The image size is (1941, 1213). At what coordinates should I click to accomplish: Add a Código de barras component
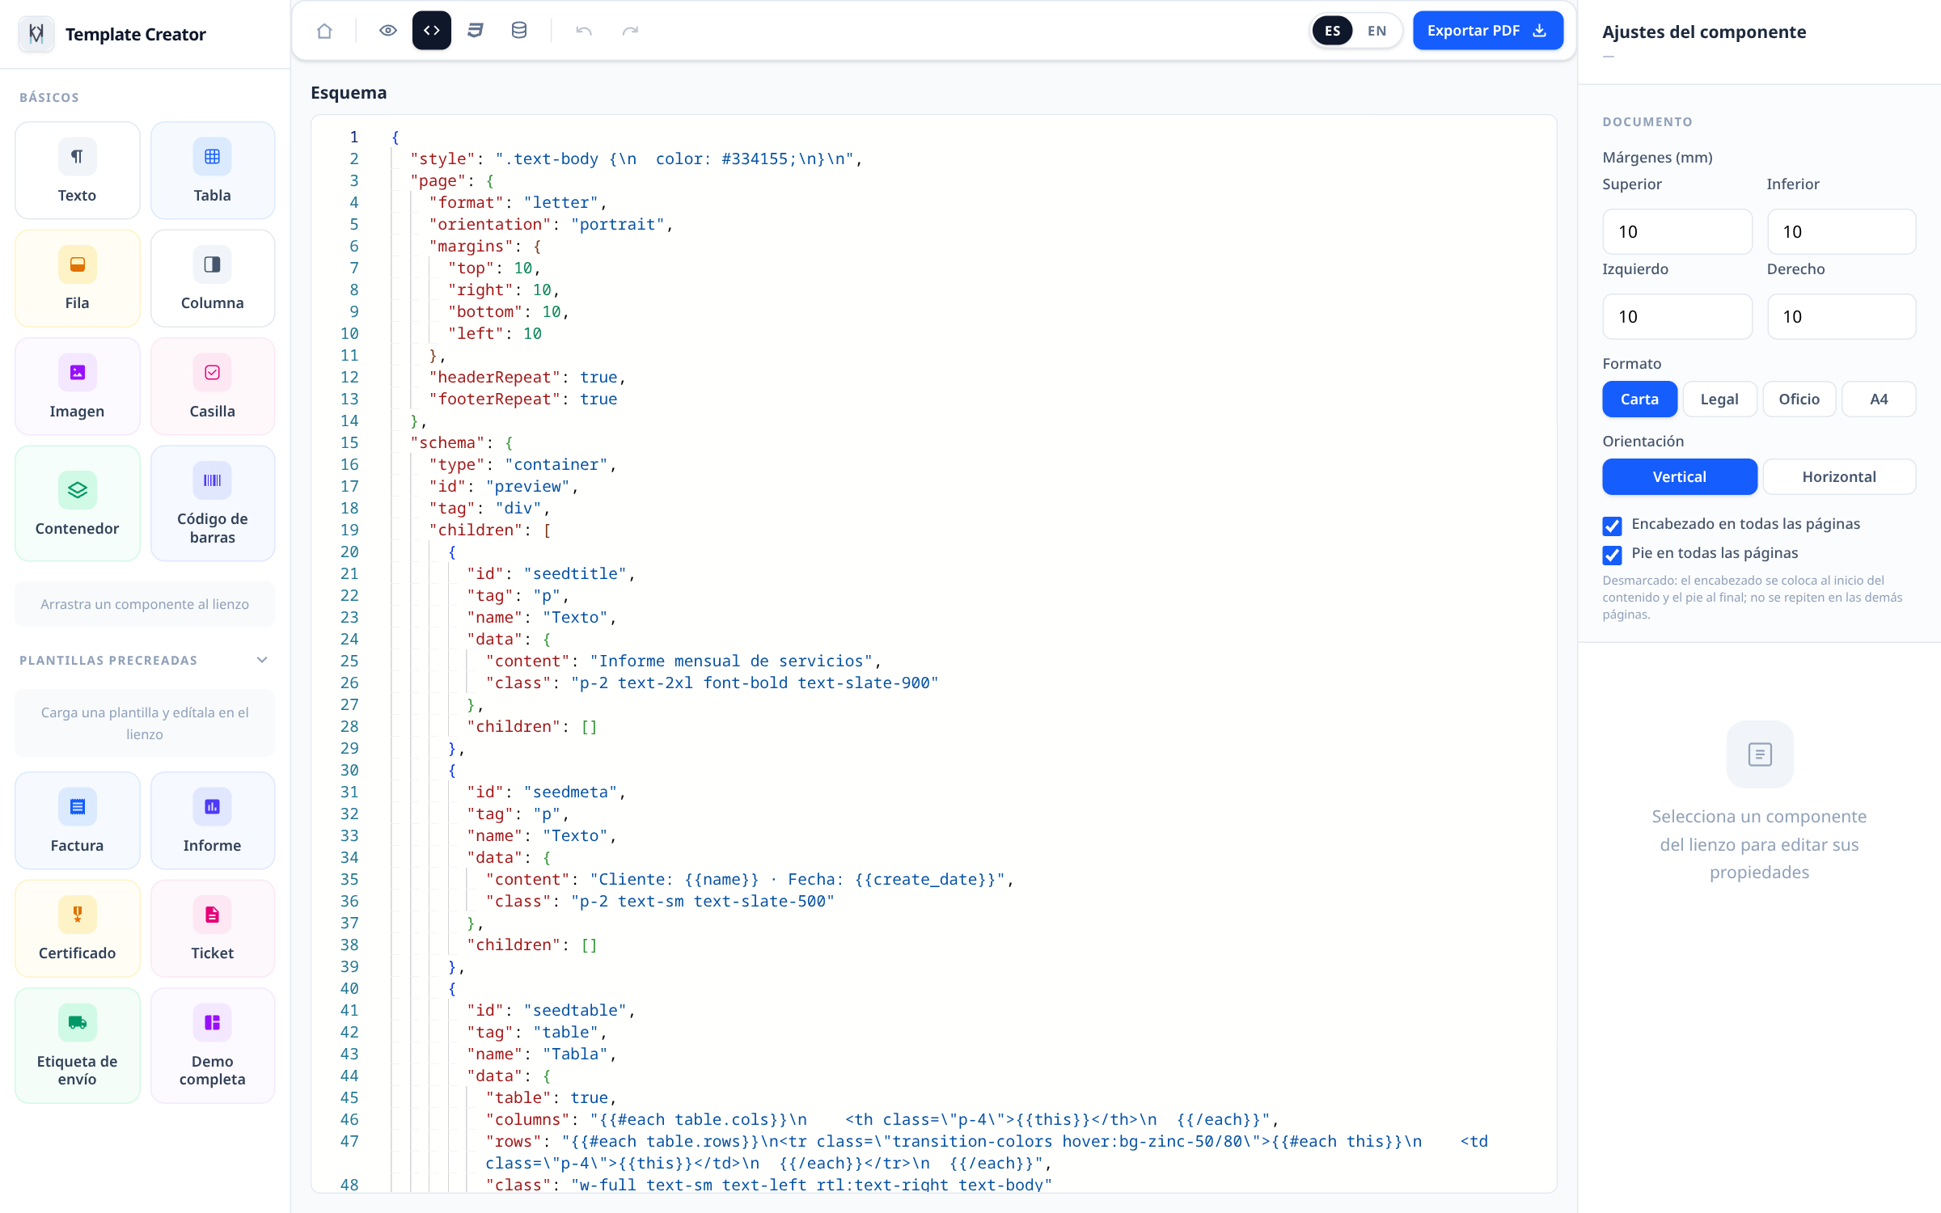pyautogui.click(x=213, y=503)
